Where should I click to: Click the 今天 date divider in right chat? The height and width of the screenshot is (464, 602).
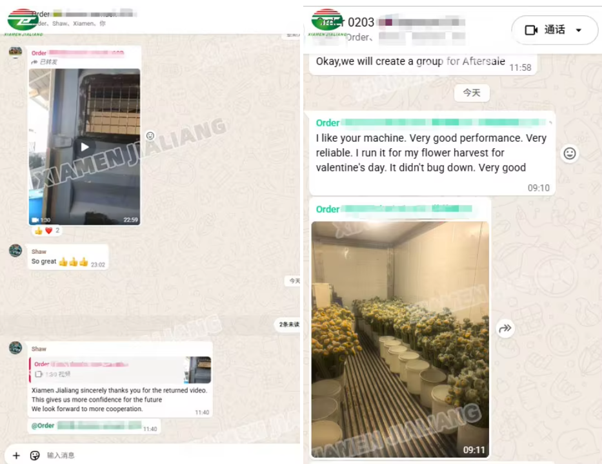tap(472, 93)
